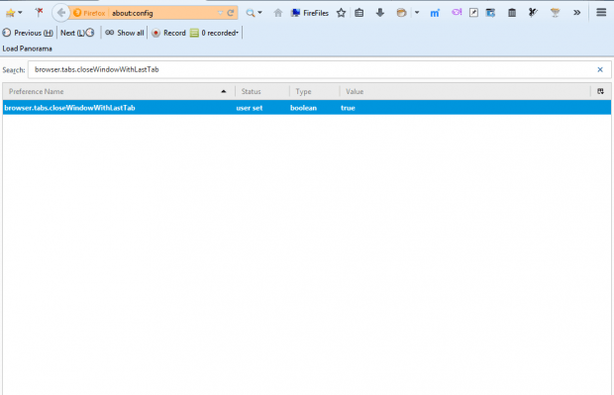Click the Previous (H) button
The image size is (614, 395).
(x=28, y=33)
